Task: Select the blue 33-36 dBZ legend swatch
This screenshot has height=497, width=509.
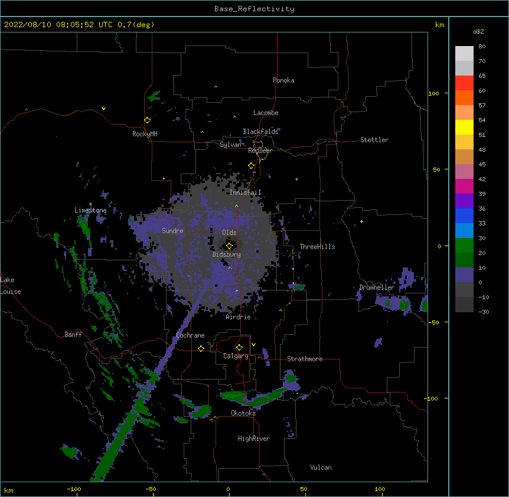Action: coord(464,215)
